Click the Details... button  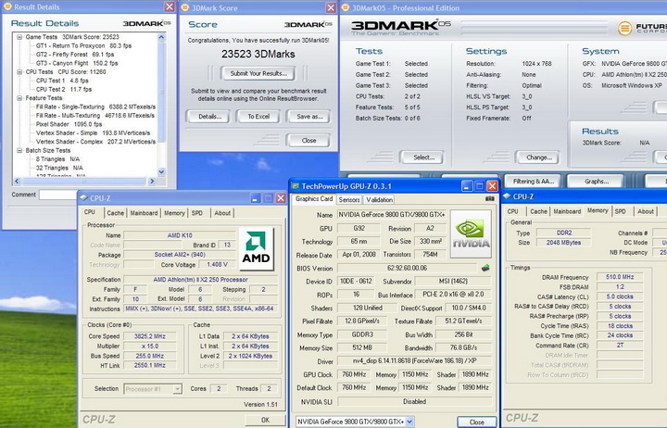(x=209, y=117)
